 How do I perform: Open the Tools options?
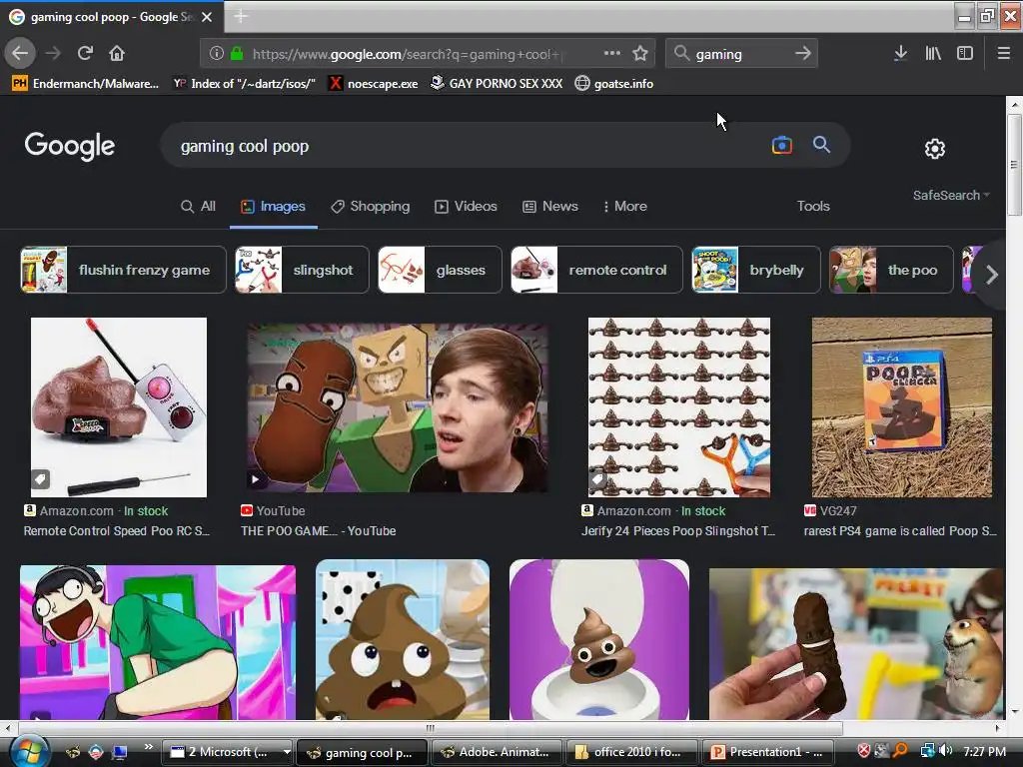coord(813,206)
